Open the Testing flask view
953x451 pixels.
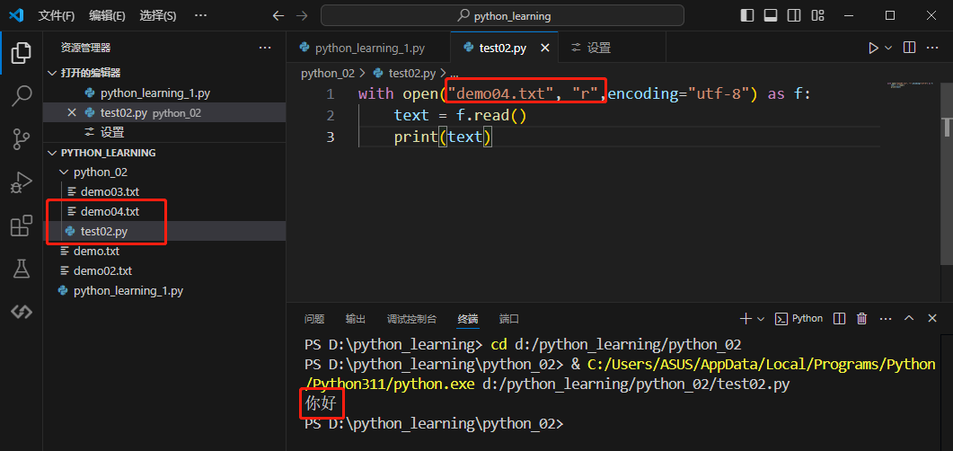(22, 269)
